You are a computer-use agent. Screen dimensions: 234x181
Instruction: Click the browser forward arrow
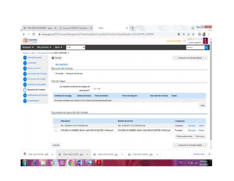29,34
